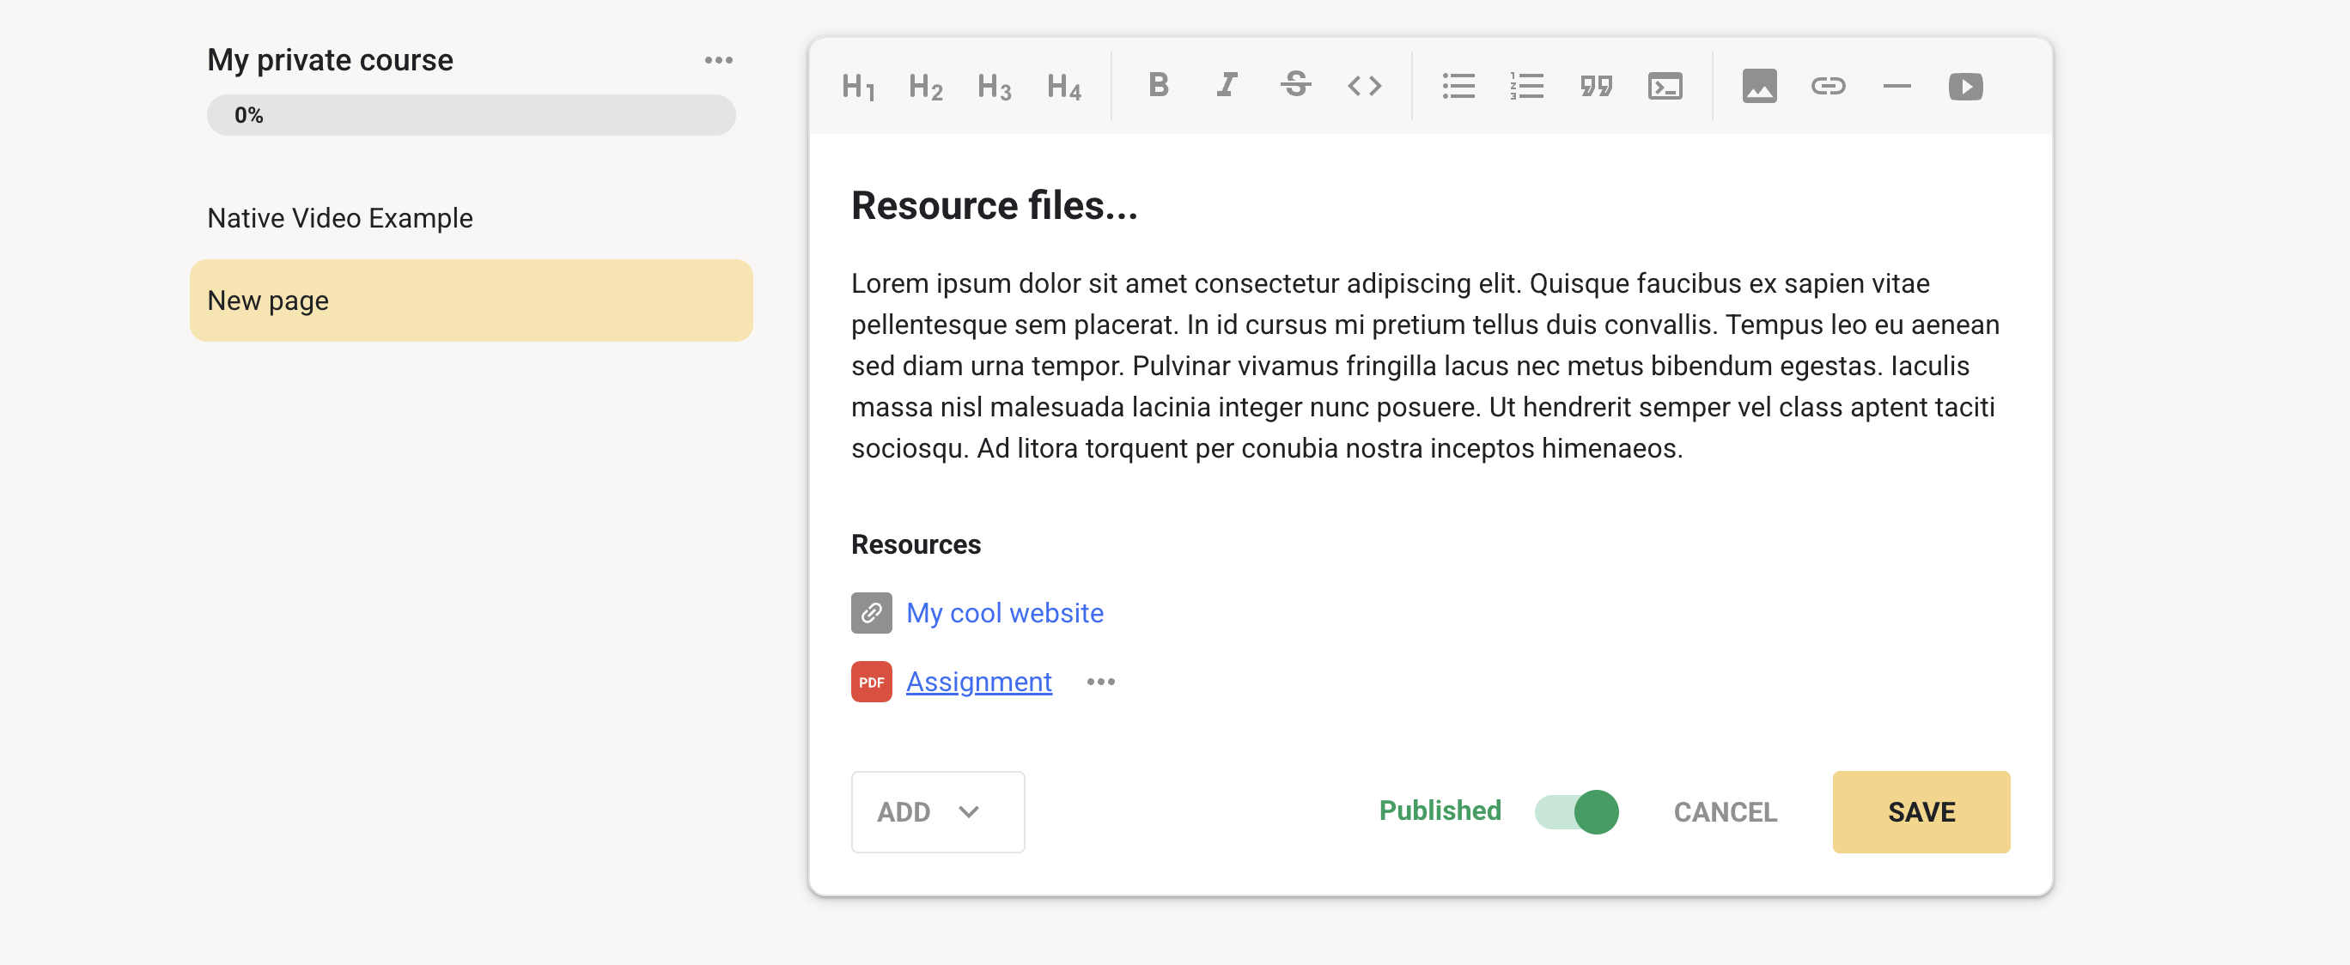Click the SAVE button
This screenshot has height=965, width=2350.
click(1921, 810)
